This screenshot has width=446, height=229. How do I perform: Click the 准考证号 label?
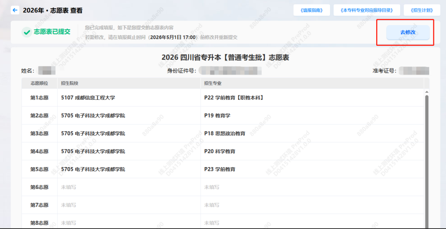point(384,71)
